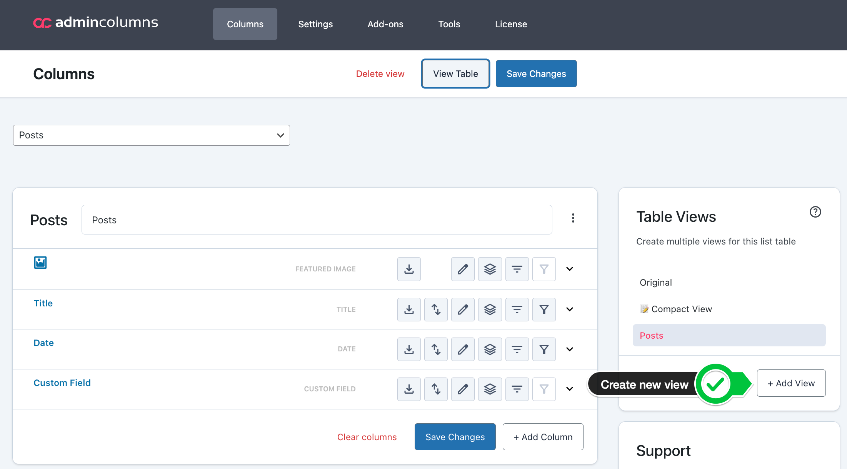Toggle sorting icon on Title row
847x469 pixels.
click(x=436, y=309)
